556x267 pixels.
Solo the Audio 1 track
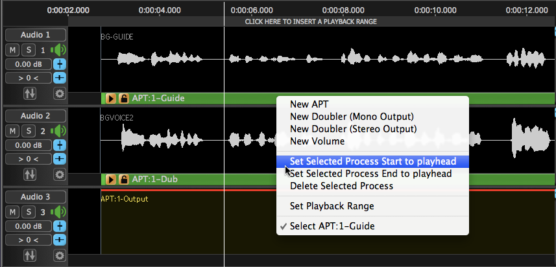(x=29, y=51)
